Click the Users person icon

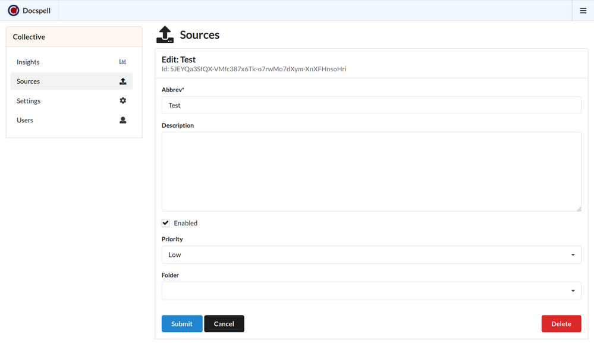122,120
